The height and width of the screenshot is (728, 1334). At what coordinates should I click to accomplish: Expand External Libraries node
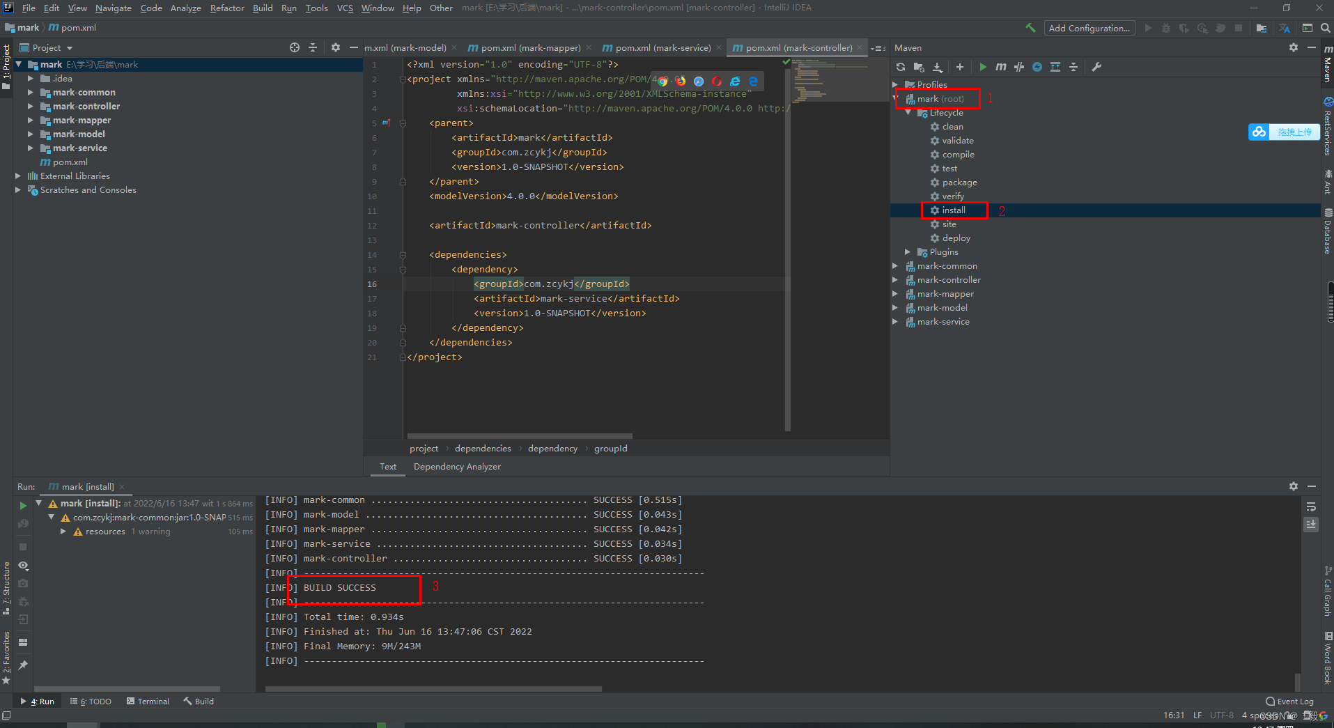pos(18,176)
